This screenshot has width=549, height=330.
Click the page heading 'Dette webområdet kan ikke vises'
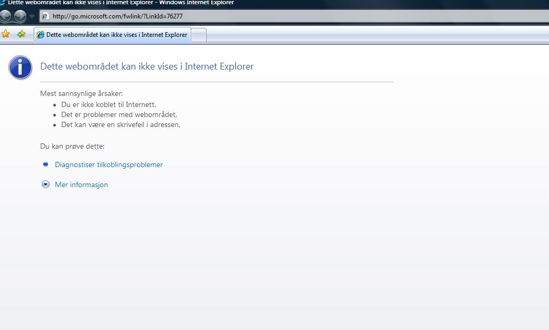click(x=146, y=66)
